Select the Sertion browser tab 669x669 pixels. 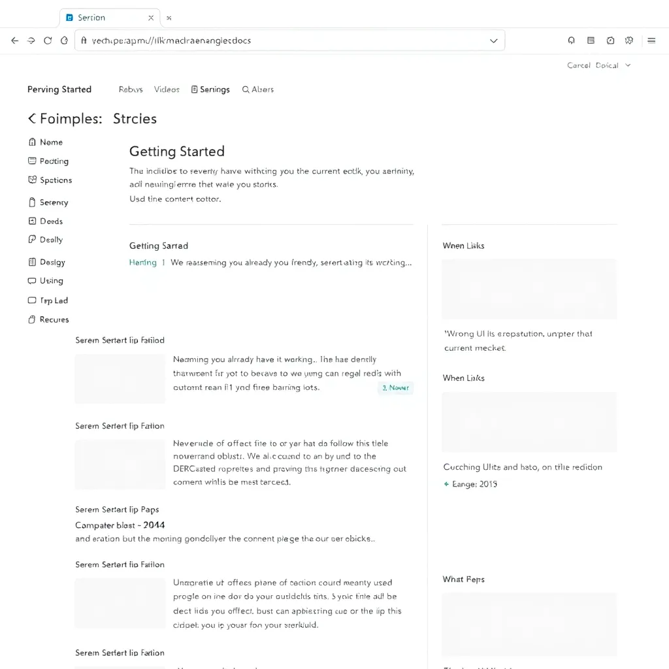pos(91,18)
